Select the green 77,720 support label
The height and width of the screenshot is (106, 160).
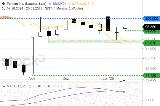(151, 75)
